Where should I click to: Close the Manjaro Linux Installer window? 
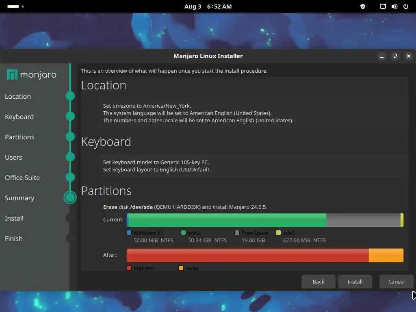coord(409,56)
